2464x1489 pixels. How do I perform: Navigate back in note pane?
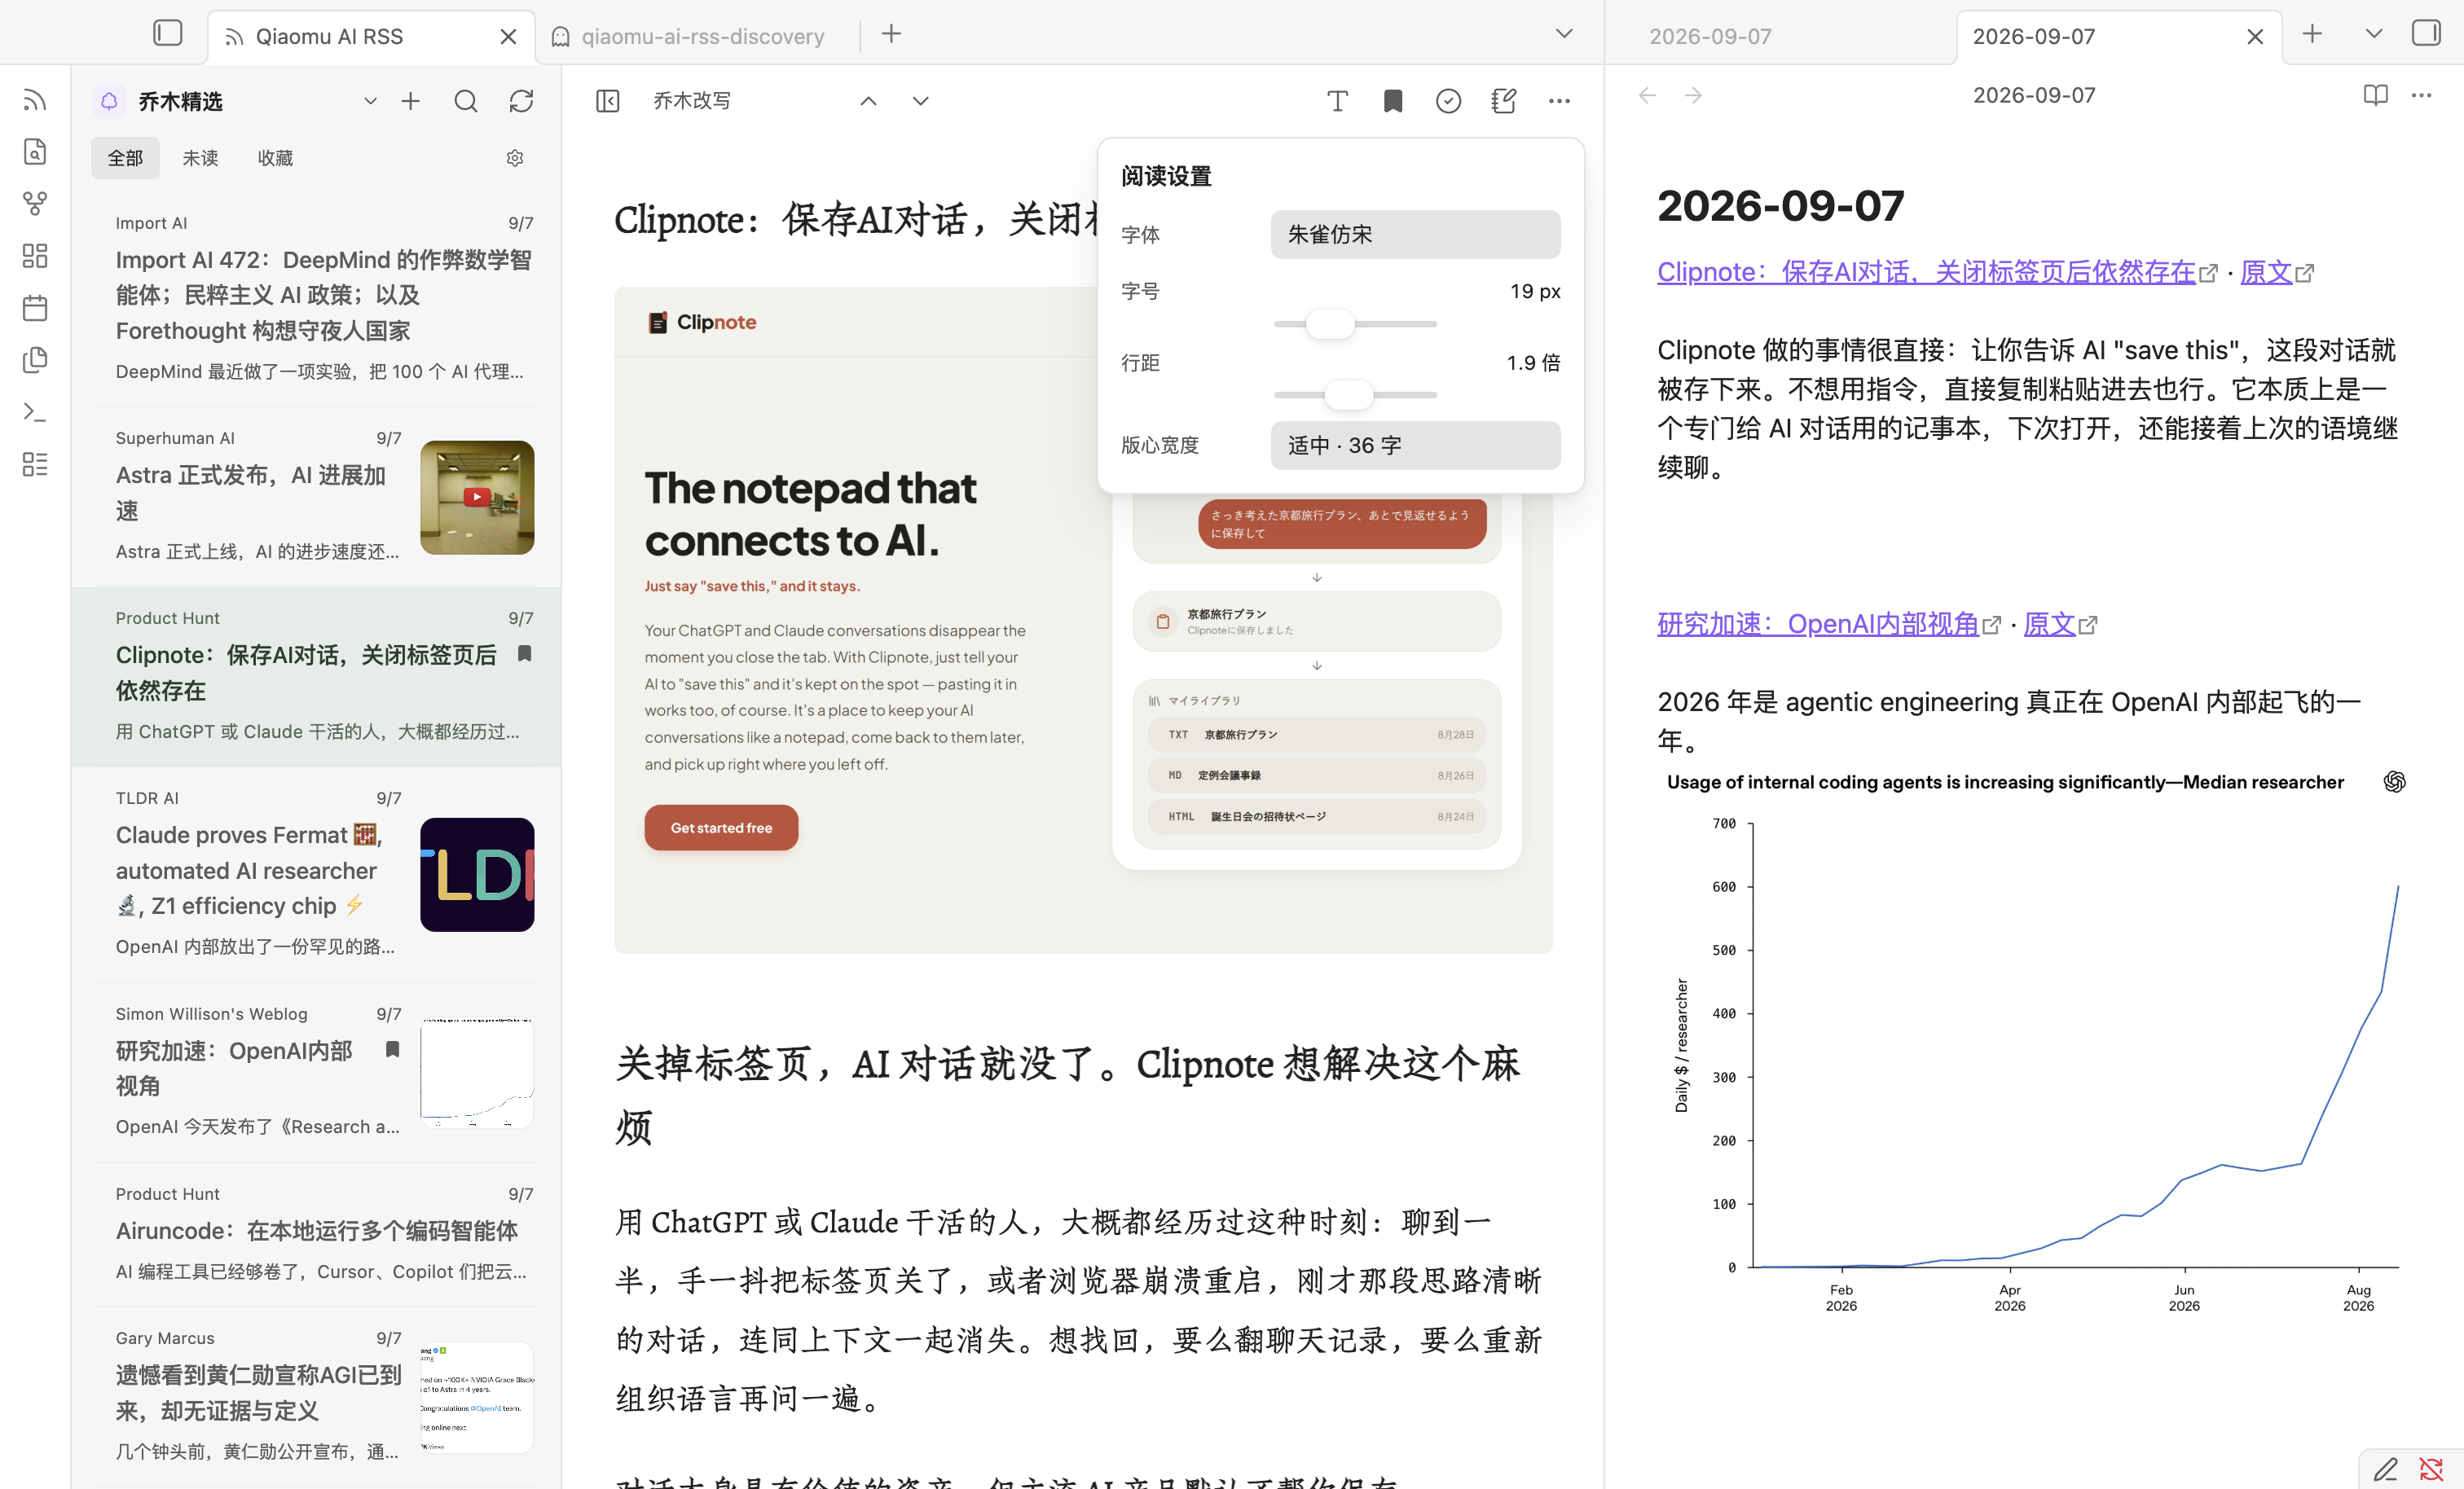tap(1647, 95)
